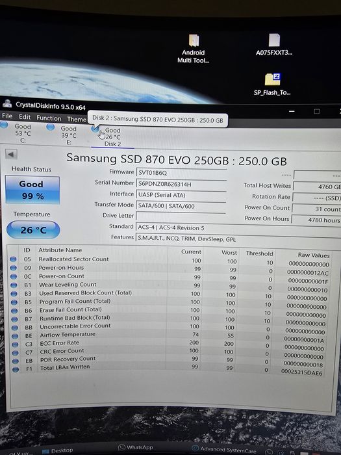Click the CrystalDiskInfo title bar app icon
Image resolution: width=341 pixels, height=455 pixels.
click(7, 104)
